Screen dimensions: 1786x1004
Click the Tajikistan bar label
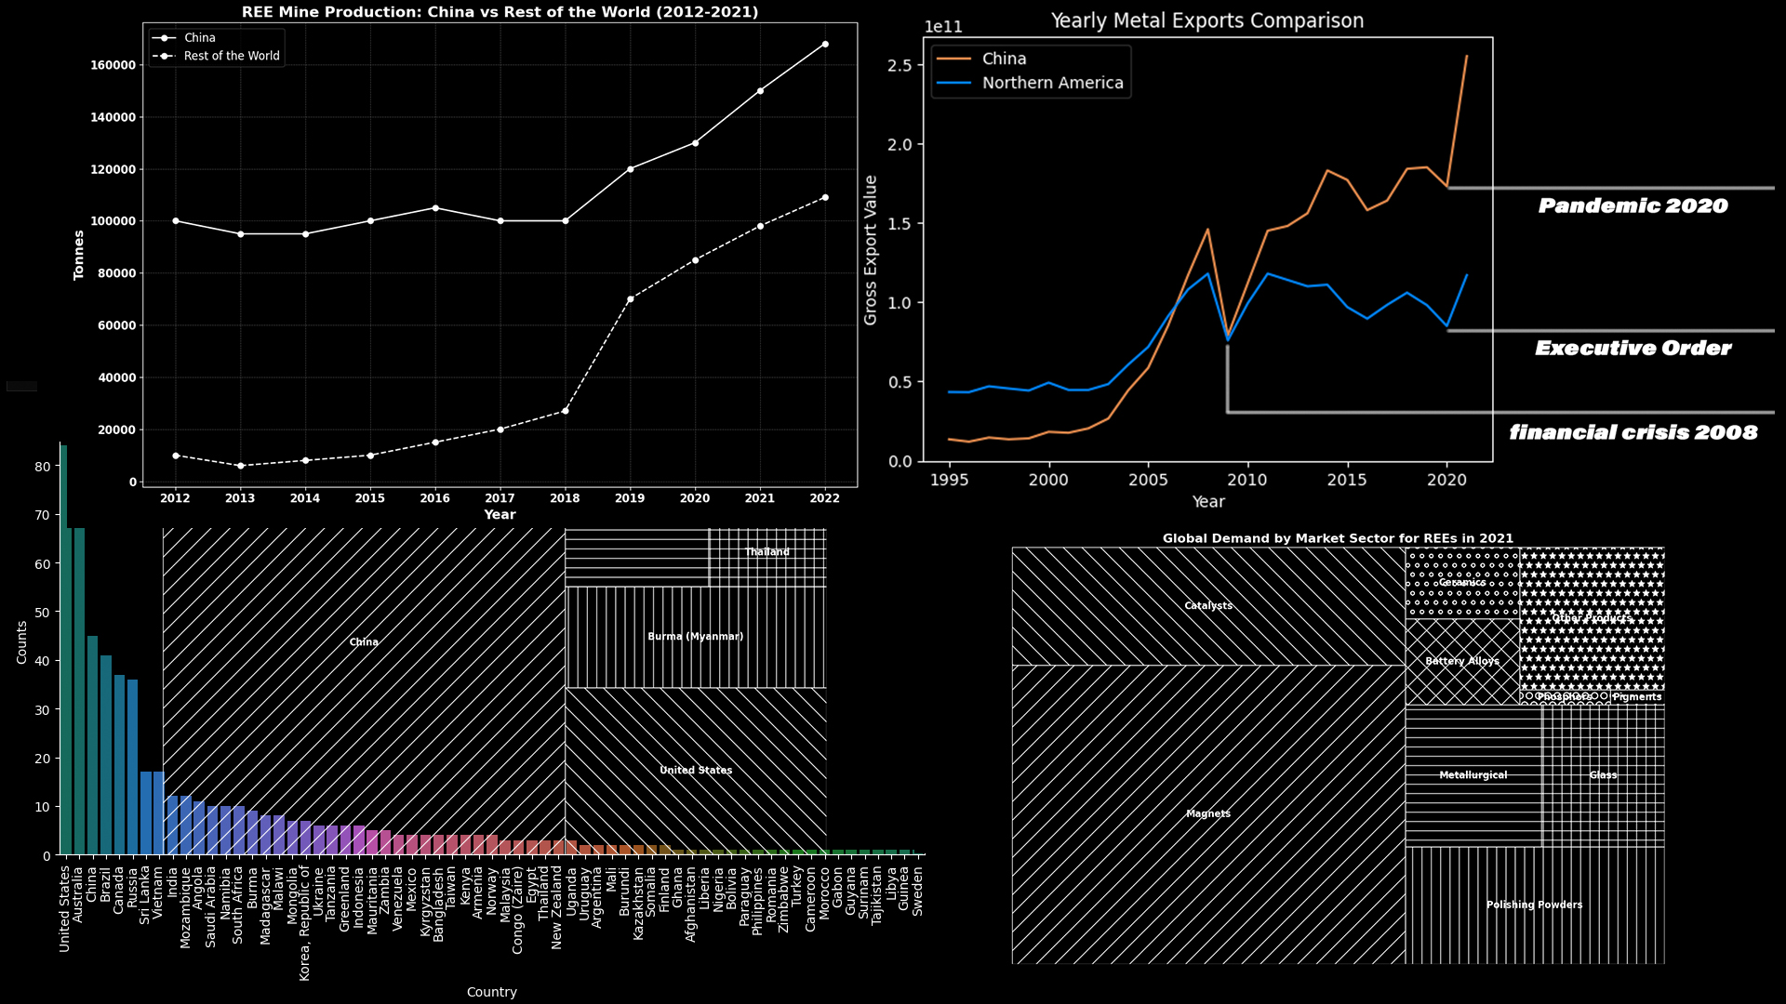click(877, 898)
